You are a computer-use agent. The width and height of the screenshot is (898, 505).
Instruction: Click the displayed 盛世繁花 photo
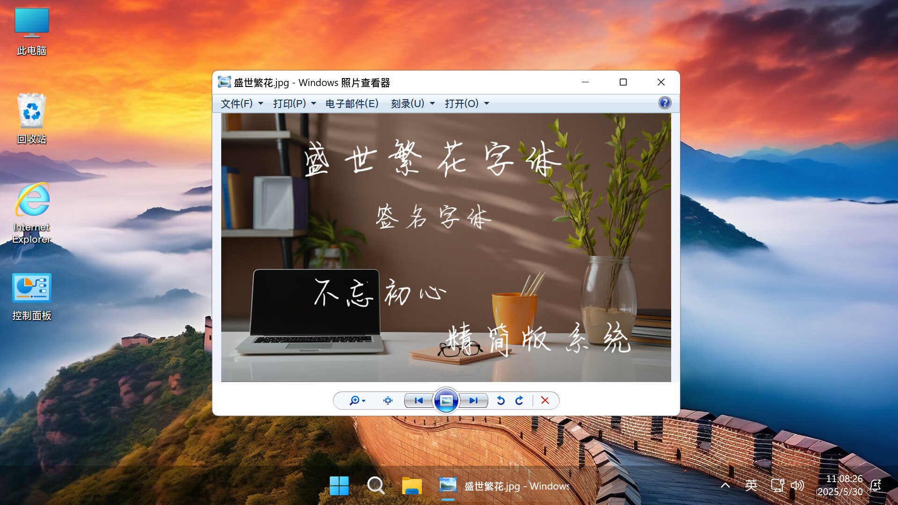tap(446, 247)
